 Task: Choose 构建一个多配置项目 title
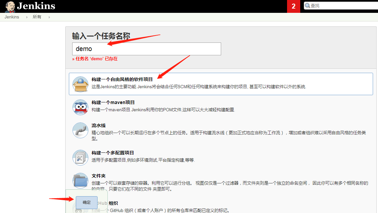point(113,153)
